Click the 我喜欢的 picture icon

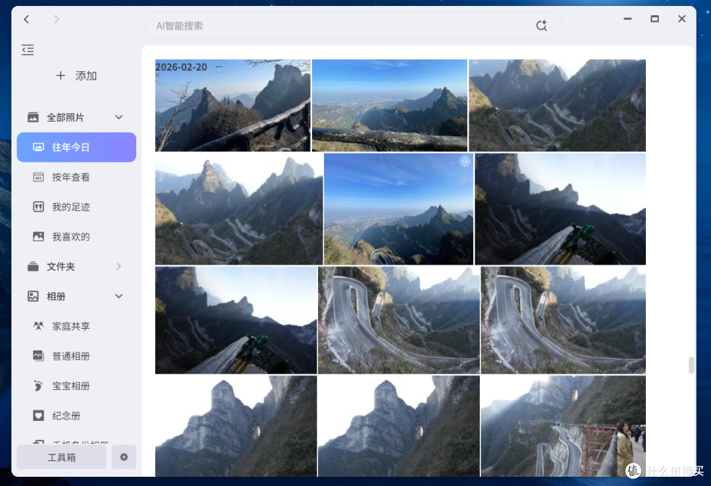point(39,237)
